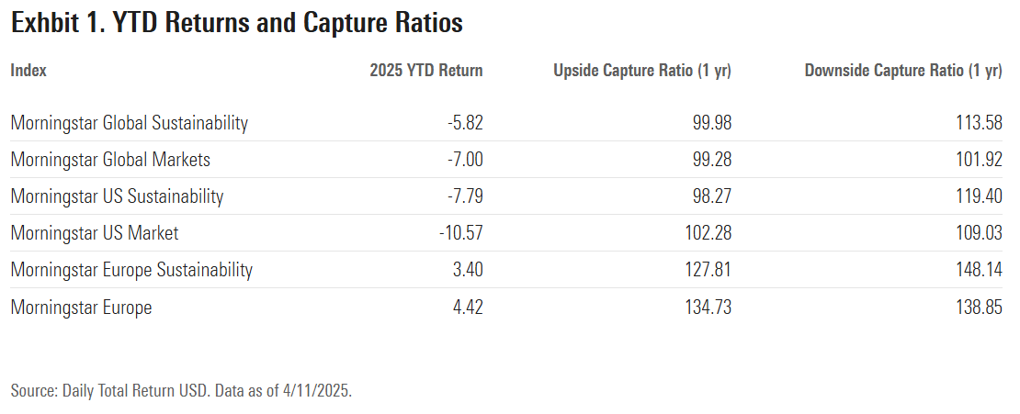Image resolution: width=1020 pixels, height=414 pixels.
Task: Click the 2025 YTD Return column header
Action: tap(425, 71)
